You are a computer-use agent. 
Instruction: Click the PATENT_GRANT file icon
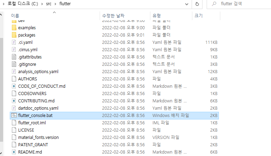(14, 145)
